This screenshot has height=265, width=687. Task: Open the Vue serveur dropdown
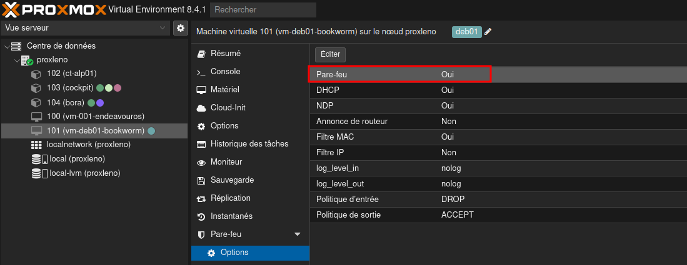86,28
